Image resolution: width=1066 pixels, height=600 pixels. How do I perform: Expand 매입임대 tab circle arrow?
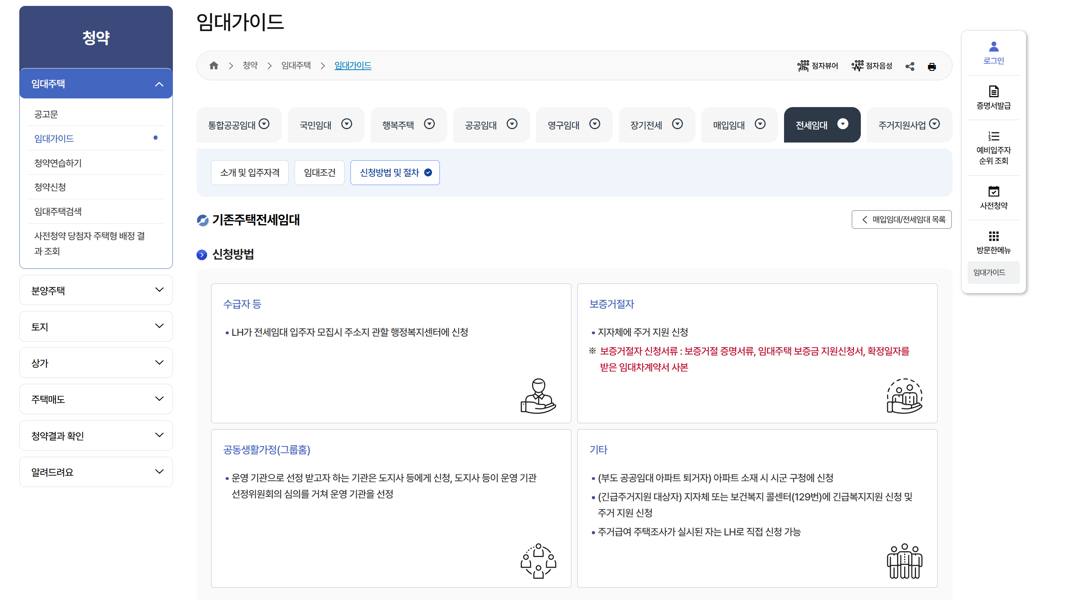760,124
